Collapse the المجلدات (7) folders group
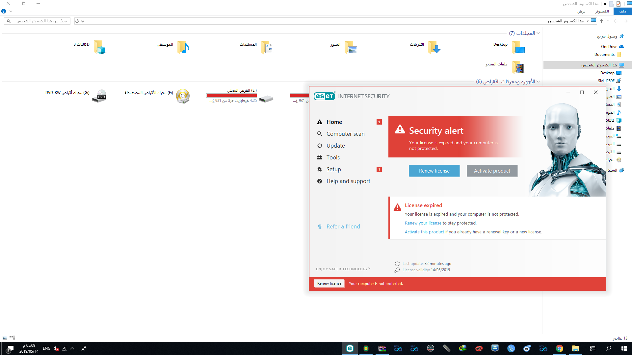This screenshot has height=355, width=632. point(538,33)
